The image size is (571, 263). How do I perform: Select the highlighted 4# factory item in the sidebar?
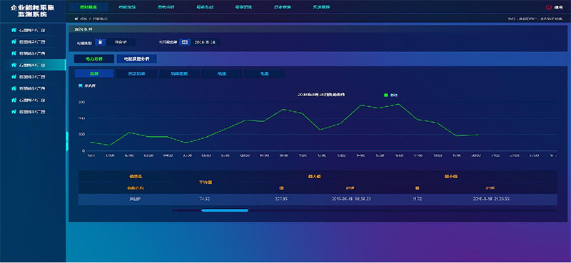pos(33,65)
